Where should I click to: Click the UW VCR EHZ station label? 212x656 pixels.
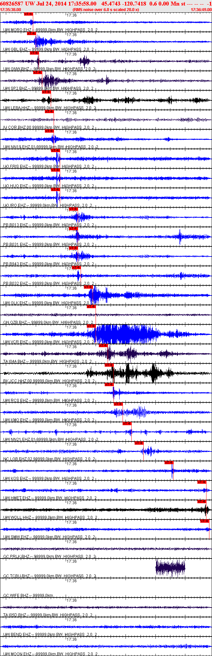(x=16, y=342)
